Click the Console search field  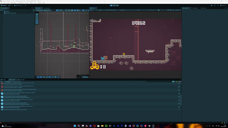coord(159,81)
